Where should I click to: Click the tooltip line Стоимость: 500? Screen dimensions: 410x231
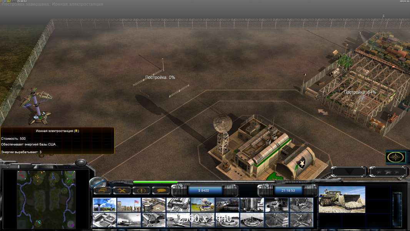click(13, 138)
